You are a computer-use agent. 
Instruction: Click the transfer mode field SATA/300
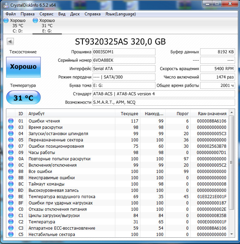pyautogui.click(x=124, y=77)
